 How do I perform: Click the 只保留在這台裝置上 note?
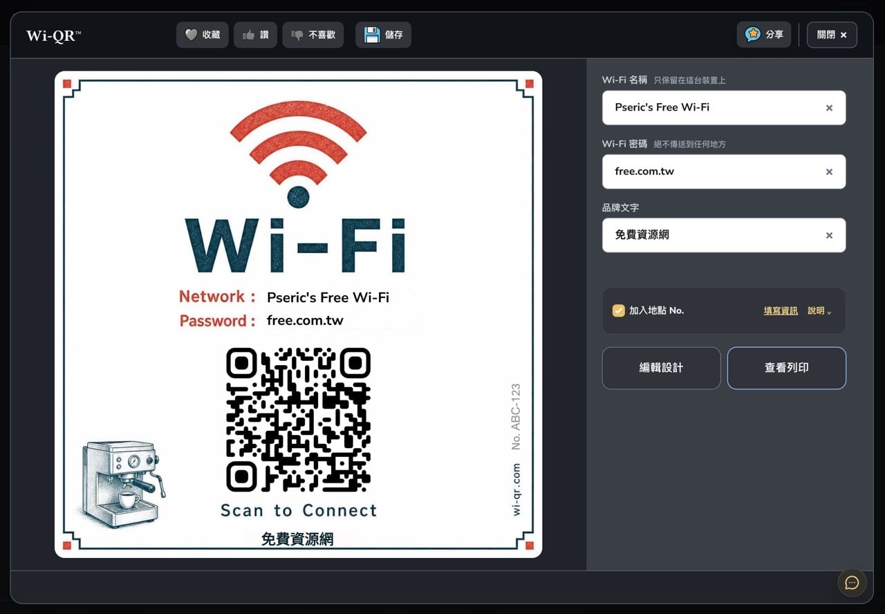click(690, 80)
